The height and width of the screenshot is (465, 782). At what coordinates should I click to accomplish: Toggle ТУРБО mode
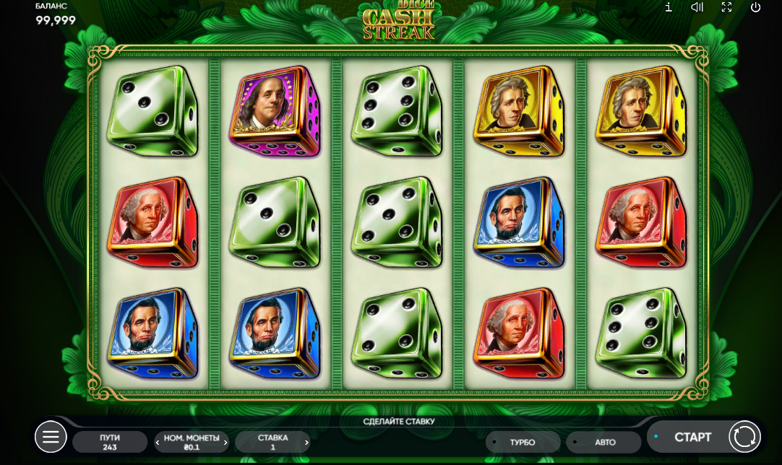pos(523,442)
